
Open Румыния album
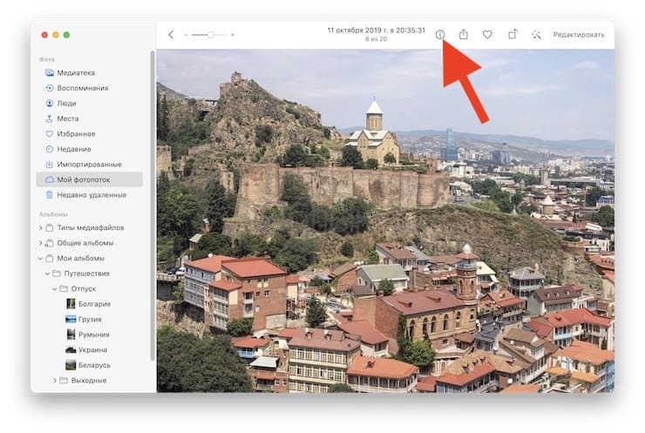click(x=93, y=335)
